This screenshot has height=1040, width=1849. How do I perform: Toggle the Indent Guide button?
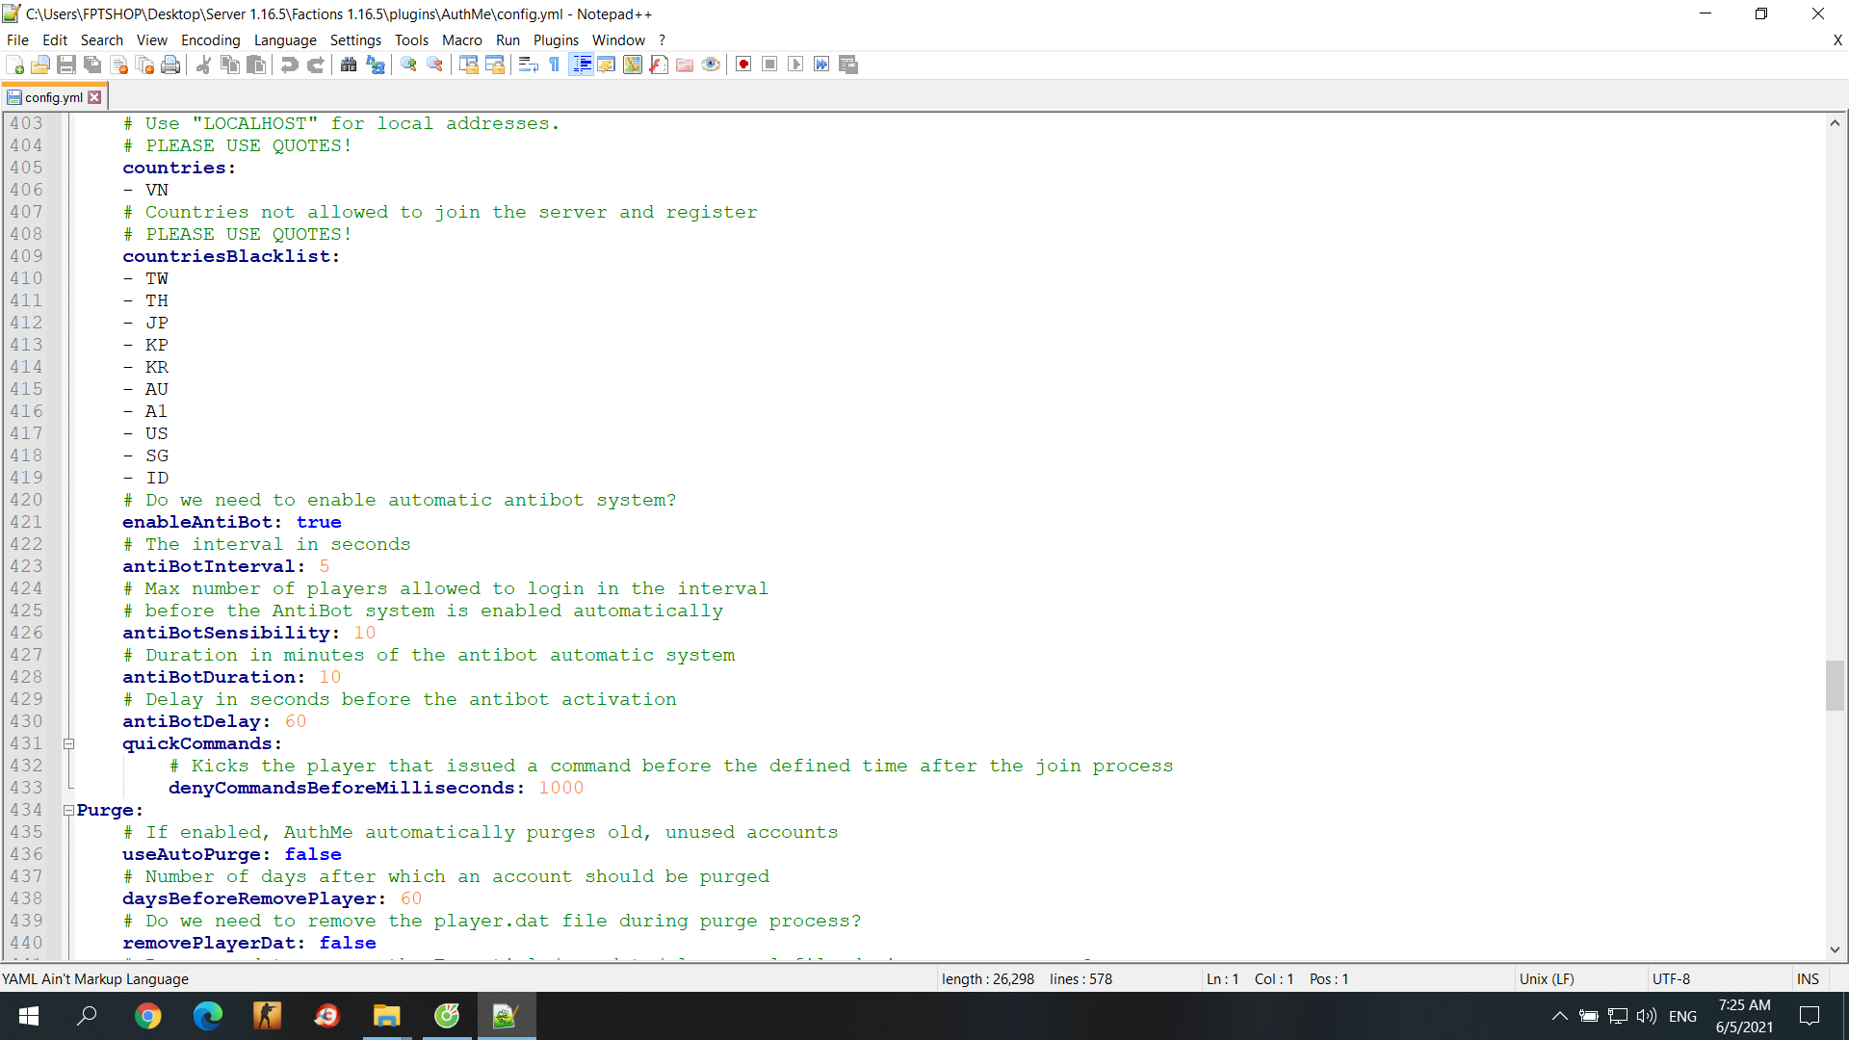tap(581, 65)
